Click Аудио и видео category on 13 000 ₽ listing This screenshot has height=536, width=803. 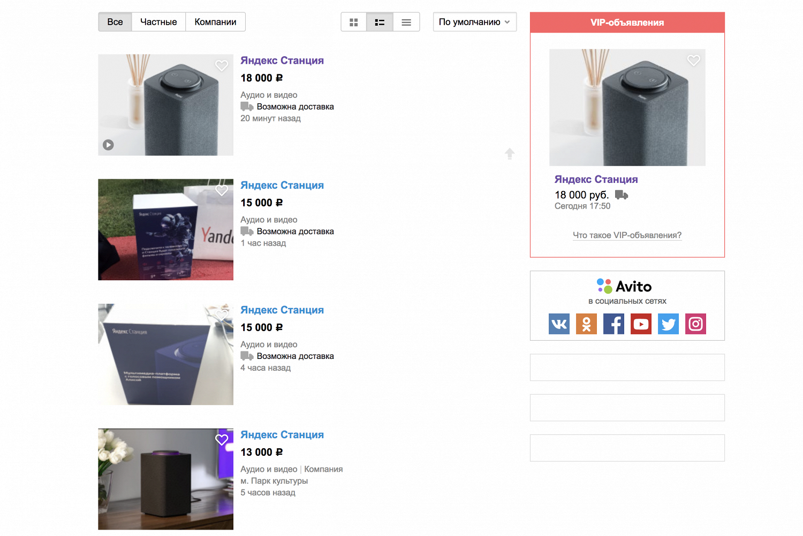269,469
